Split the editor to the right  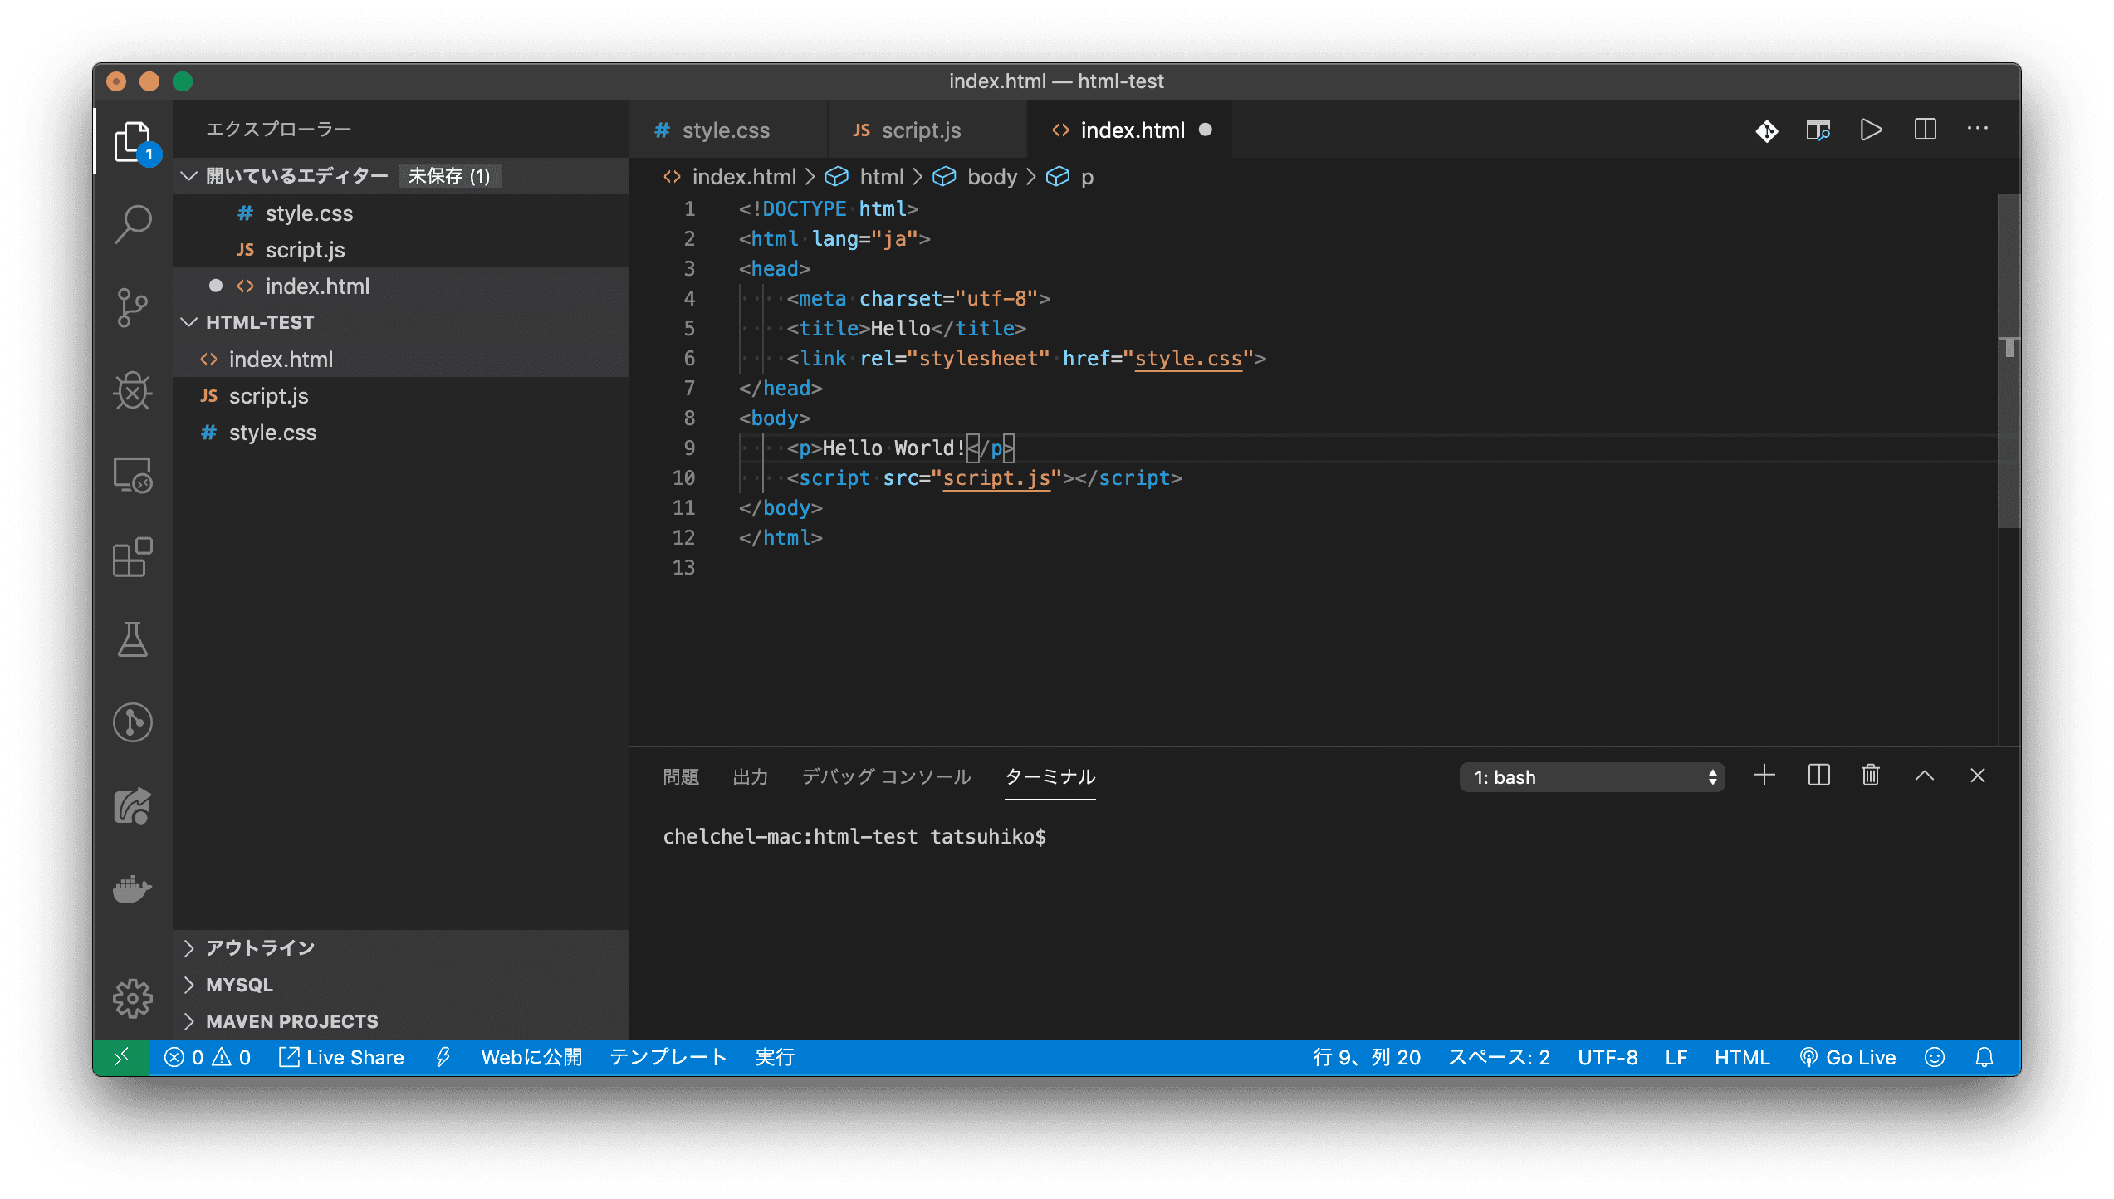pos(1925,130)
